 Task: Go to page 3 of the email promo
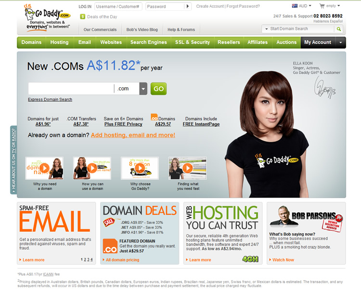pos(88,260)
